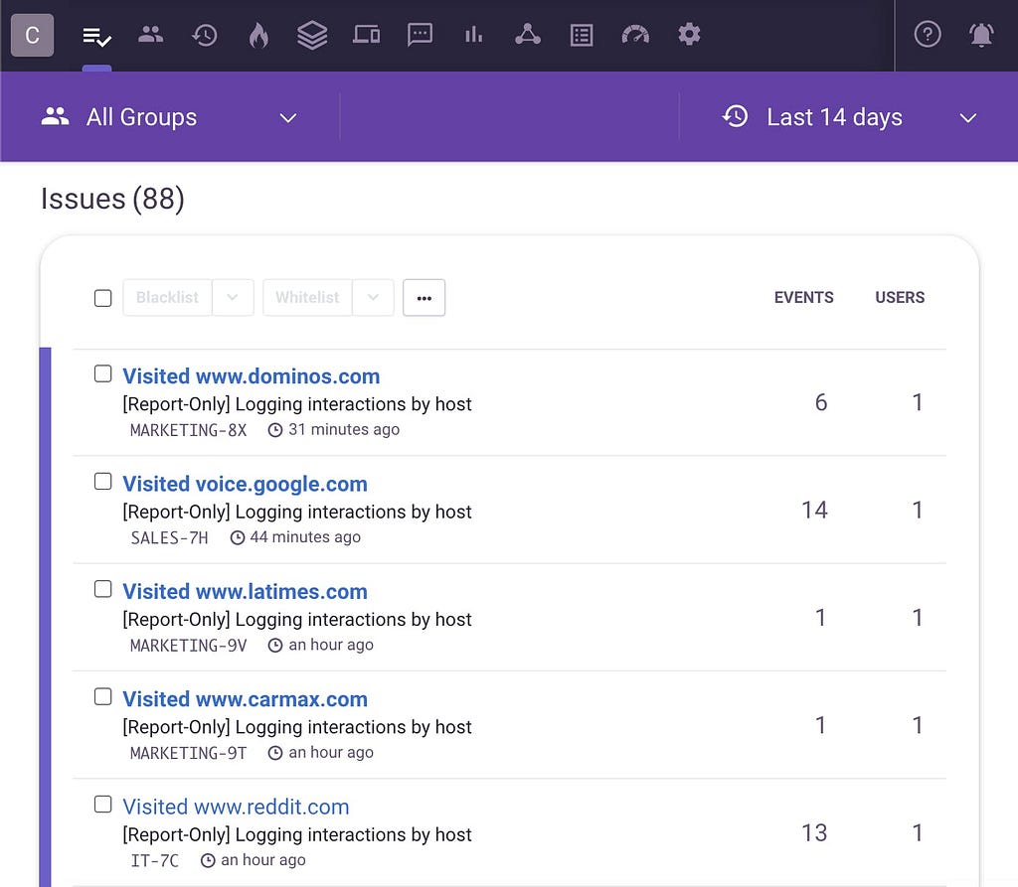This screenshot has width=1018, height=887.
Task: Open the Whitelist dropdown arrow
Action: point(374,298)
